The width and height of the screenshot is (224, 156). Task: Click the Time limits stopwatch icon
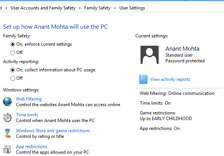8,117
